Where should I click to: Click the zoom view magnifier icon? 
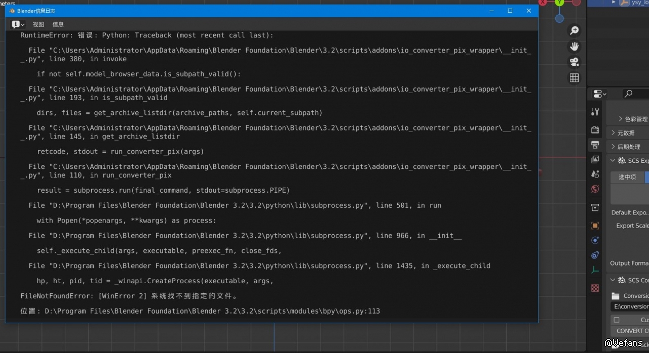tap(574, 30)
